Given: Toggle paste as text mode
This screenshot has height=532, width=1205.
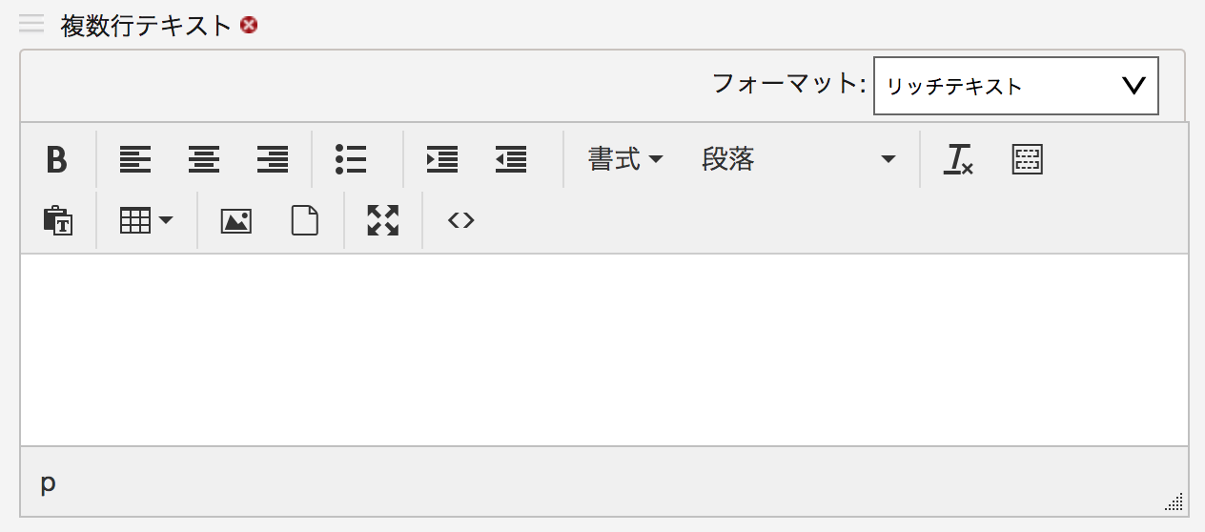Looking at the screenshot, I should tap(57, 221).
